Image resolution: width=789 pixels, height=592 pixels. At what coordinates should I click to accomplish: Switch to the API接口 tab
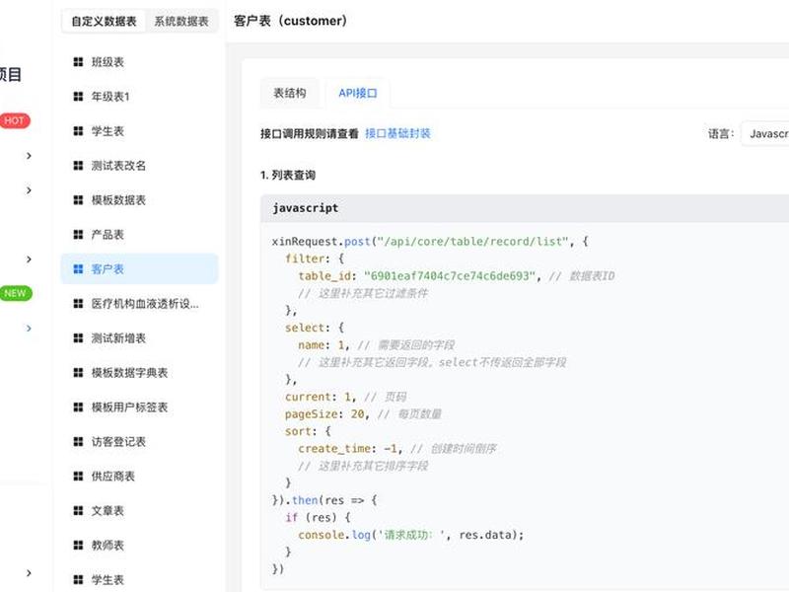[358, 93]
